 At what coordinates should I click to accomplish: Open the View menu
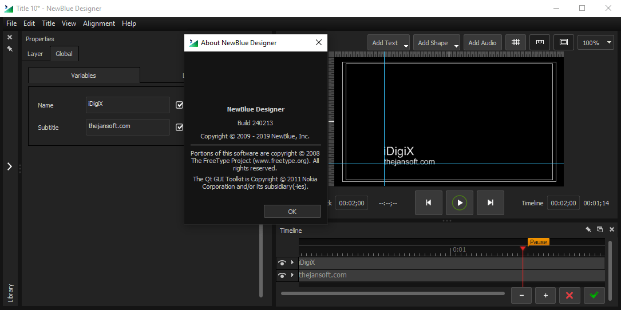(x=69, y=23)
